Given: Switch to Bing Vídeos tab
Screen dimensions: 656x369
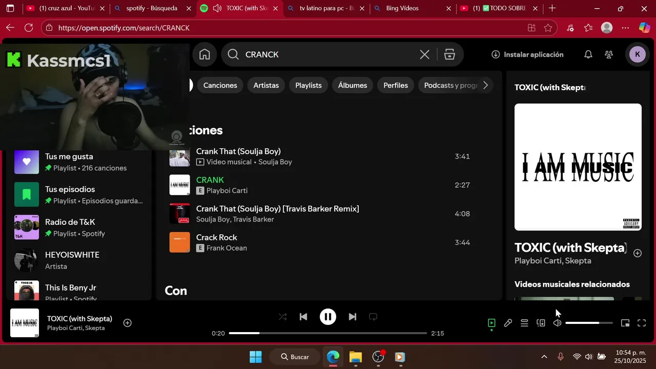Looking at the screenshot, I should pos(413,8).
